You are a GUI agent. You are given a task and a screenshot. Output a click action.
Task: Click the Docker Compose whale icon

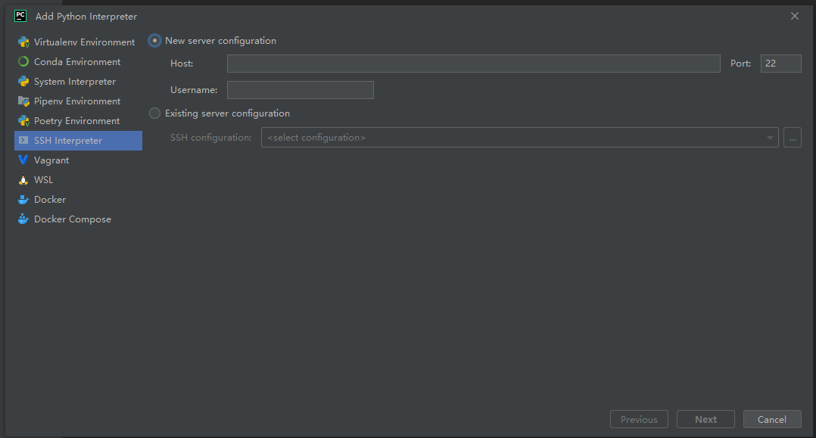click(23, 219)
